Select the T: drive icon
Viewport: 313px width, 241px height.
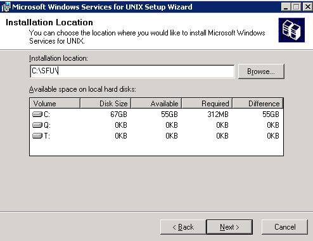(37, 136)
